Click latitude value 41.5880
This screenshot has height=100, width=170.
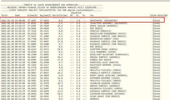point(32,62)
